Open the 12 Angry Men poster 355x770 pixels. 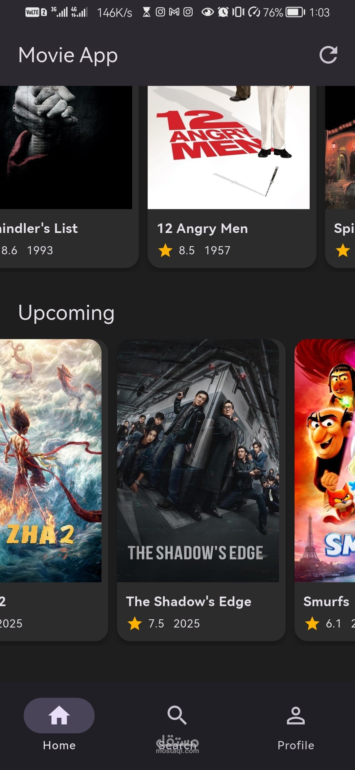point(228,147)
